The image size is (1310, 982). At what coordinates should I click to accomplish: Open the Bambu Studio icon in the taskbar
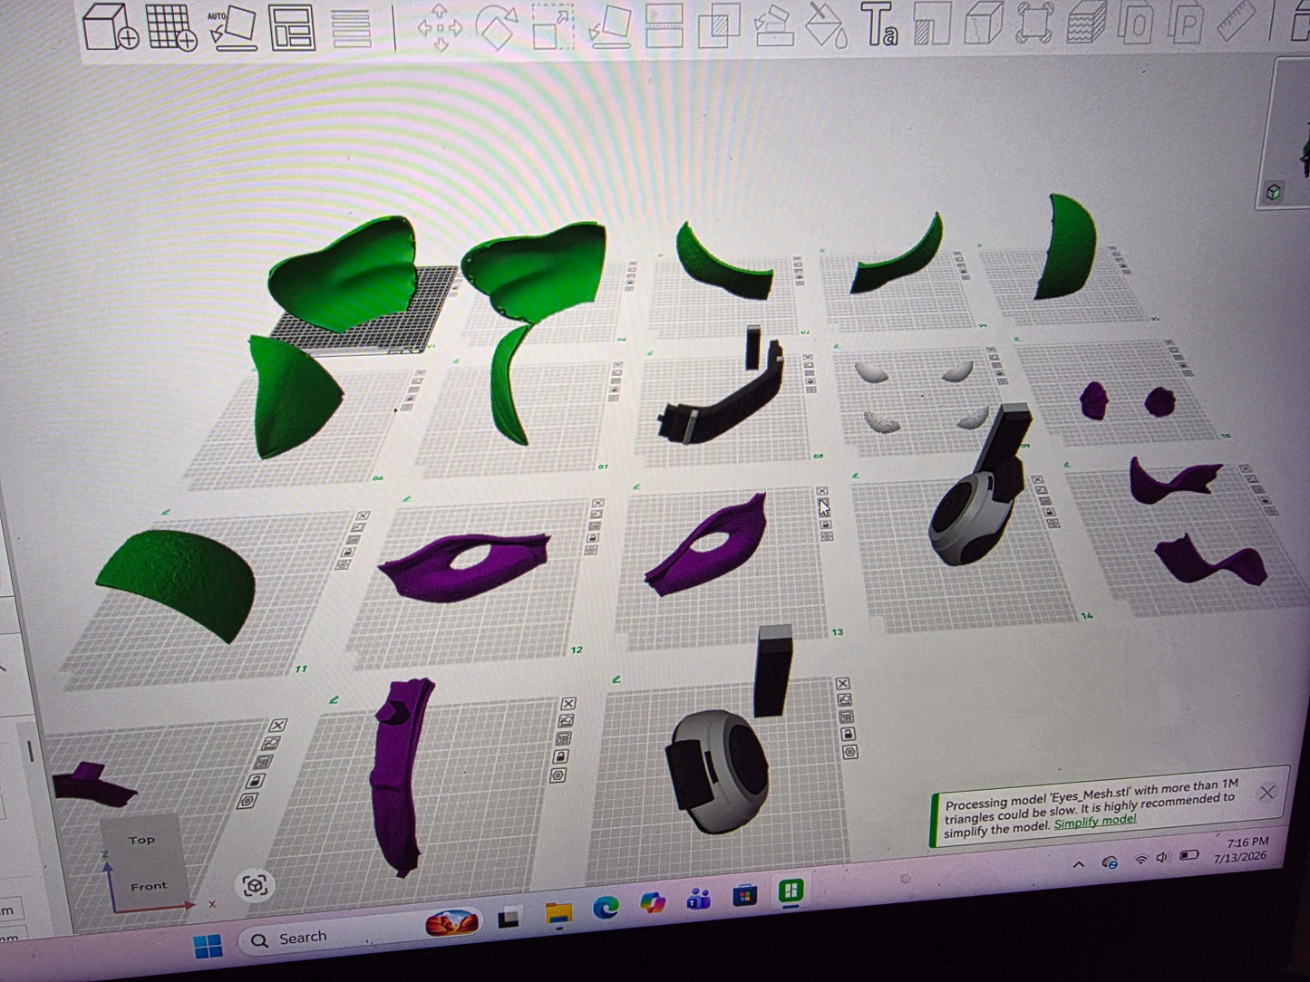pyautogui.click(x=791, y=891)
